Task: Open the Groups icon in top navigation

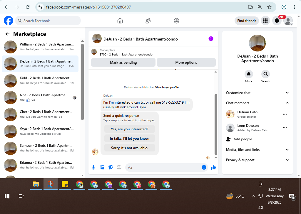Action: point(176,21)
